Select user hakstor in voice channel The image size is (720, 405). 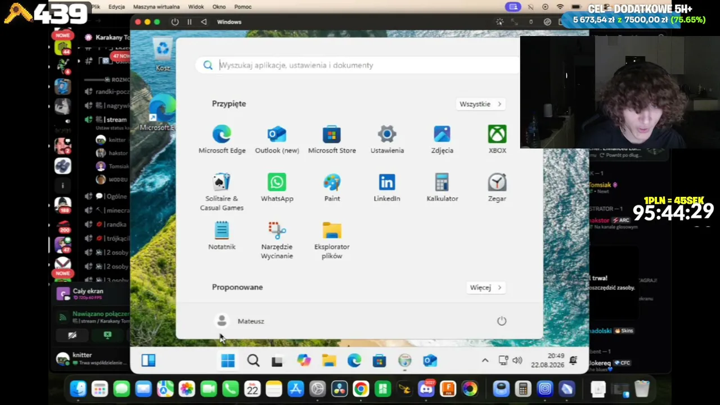[x=112, y=153]
